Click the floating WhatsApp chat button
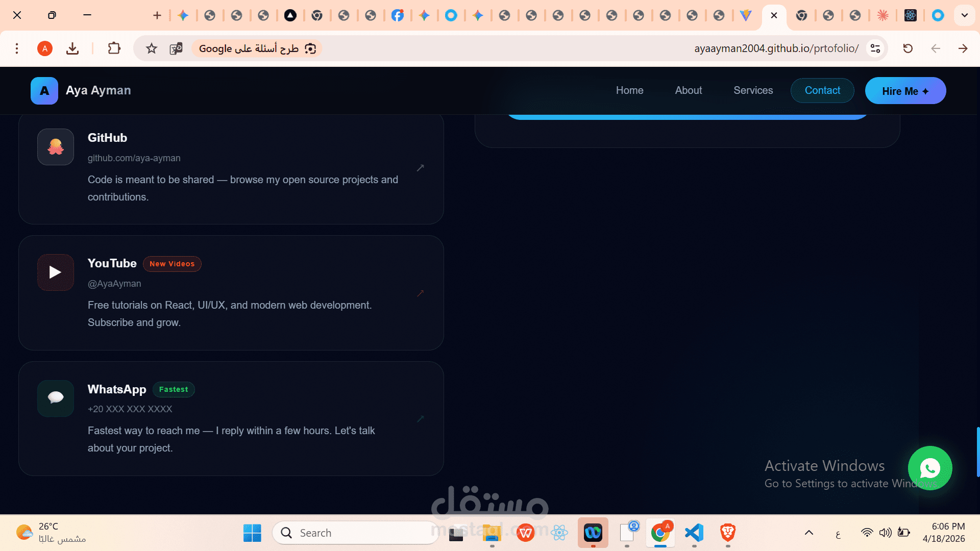Viewport: 980px width, 551px height. click(929, 468)
